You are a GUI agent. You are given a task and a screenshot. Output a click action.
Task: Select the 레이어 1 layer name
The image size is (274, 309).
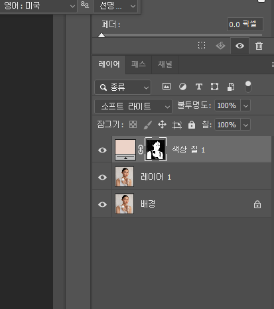pos(156,177)
